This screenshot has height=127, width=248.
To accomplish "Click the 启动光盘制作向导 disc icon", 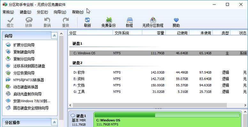I will pyautogui.click(x=8, y=94).
